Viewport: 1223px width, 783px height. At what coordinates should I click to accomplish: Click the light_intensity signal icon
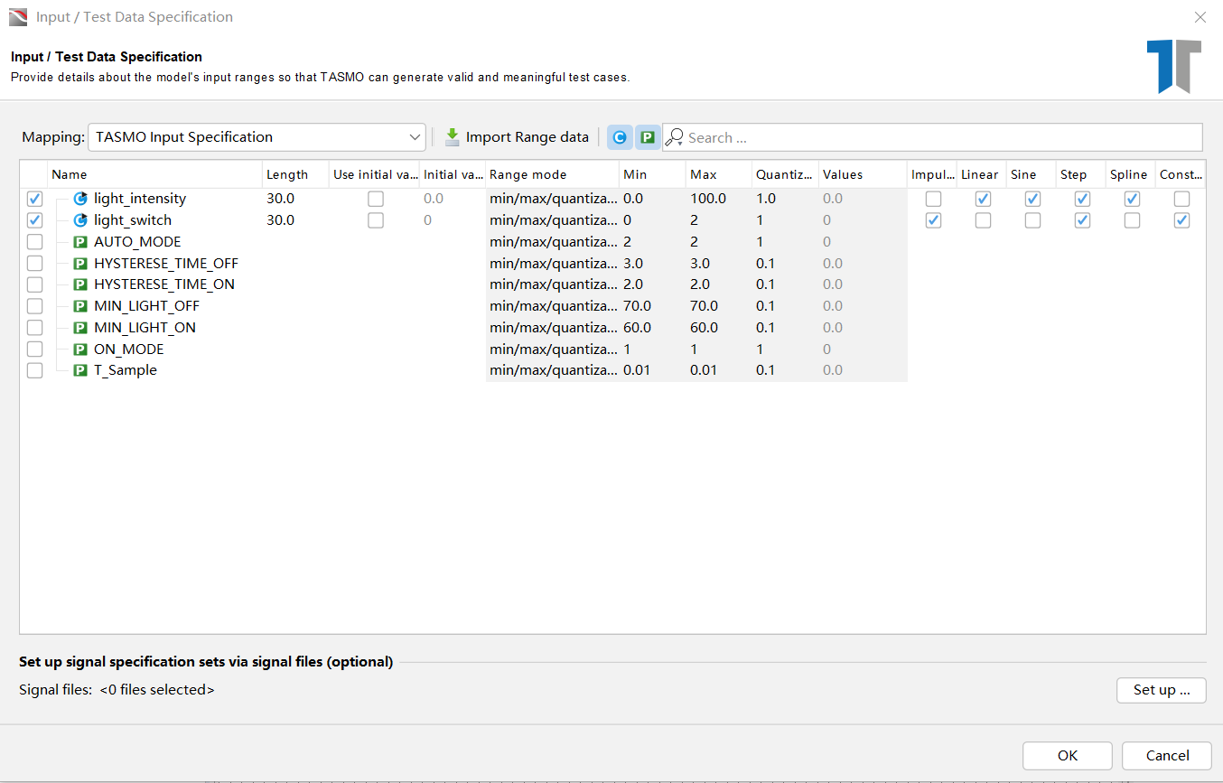click(x=80, y=199)
